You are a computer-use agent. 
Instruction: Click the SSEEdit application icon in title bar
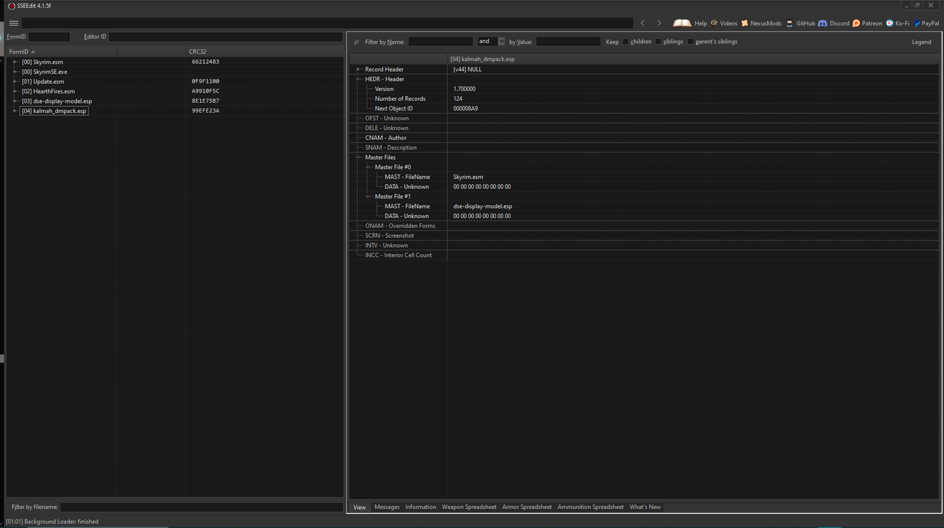(x=11, y=6)
